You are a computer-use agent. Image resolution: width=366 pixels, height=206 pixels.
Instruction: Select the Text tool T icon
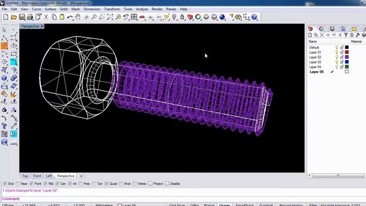pos(4,126)
